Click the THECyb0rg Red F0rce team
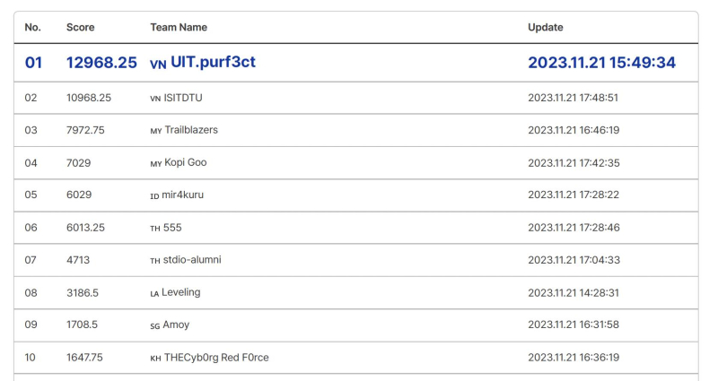 [x=216, y=358]
